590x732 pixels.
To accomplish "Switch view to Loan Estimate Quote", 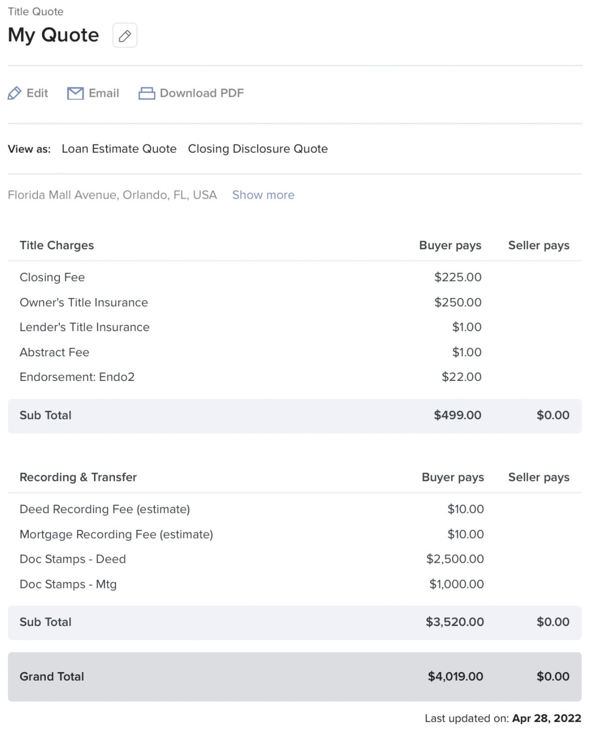I will 119,149.
